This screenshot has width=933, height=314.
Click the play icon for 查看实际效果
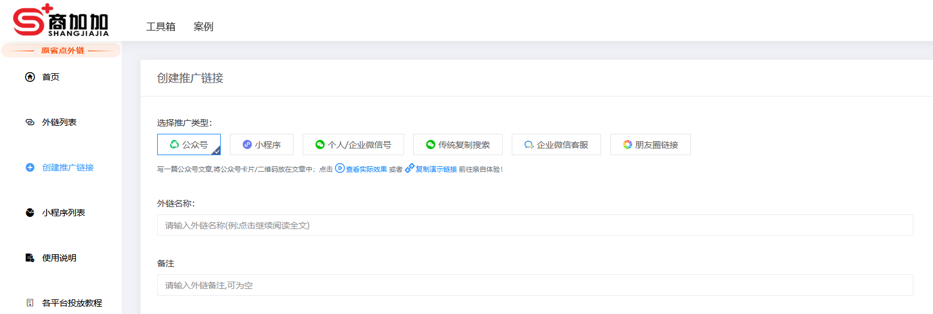click(340, 169)
